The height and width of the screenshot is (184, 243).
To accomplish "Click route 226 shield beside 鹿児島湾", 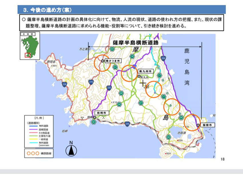I will pyautogui.click(x=163, y=58).
